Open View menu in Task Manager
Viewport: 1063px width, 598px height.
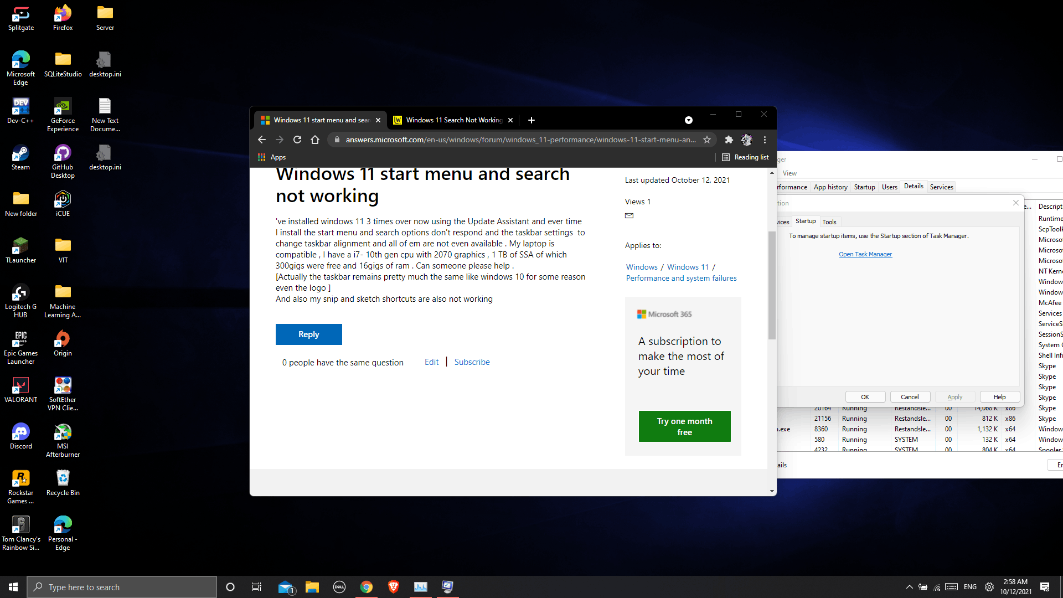(789, 173)
